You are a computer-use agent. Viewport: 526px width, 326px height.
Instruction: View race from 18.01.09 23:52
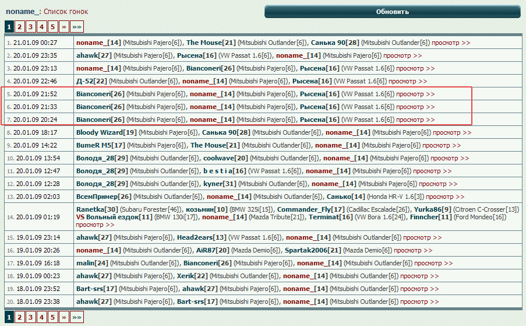click(x=419, y=289)
